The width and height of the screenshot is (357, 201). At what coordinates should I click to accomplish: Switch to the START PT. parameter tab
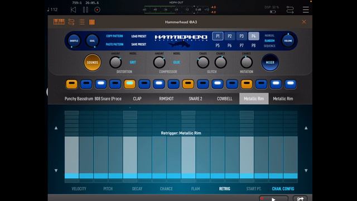pos(254,189)
